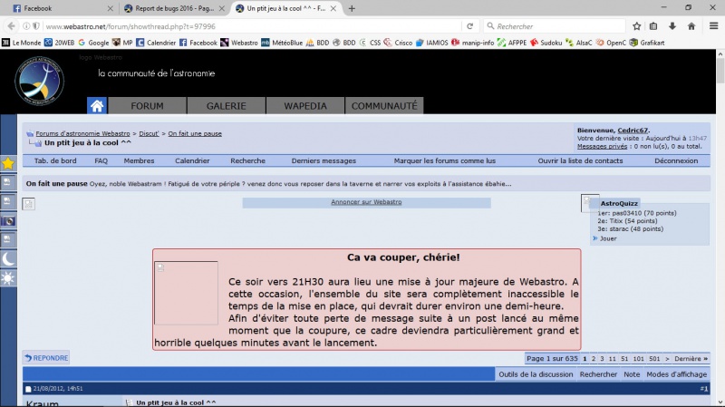Screen dimensions: 725x407
Task: Open the Sudoku bookmark
Action: pyautogui.click(x=546, y=43)
